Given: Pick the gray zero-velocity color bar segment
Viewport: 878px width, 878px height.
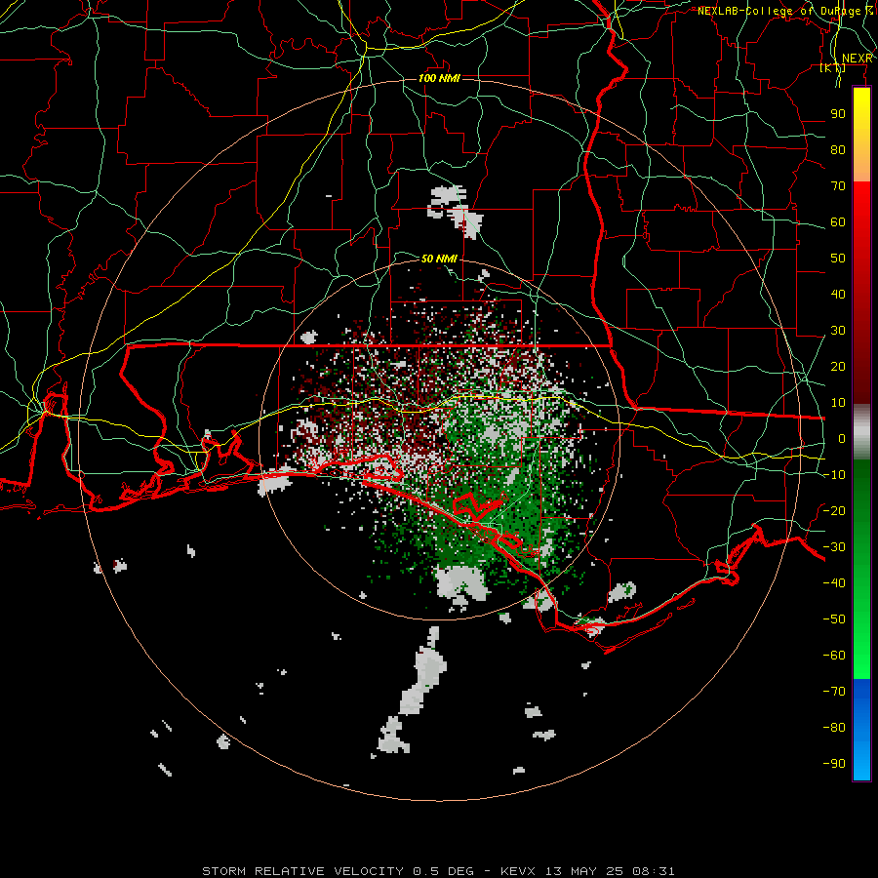Looking at the screenshot, I should tap(861, 432).
